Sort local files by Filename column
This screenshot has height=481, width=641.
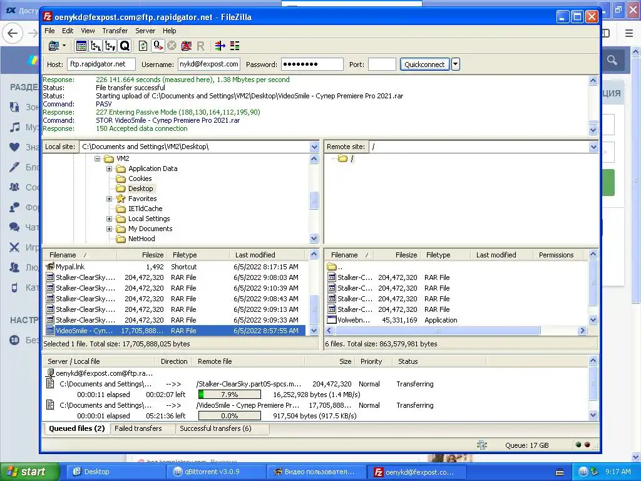coord(79,255)
